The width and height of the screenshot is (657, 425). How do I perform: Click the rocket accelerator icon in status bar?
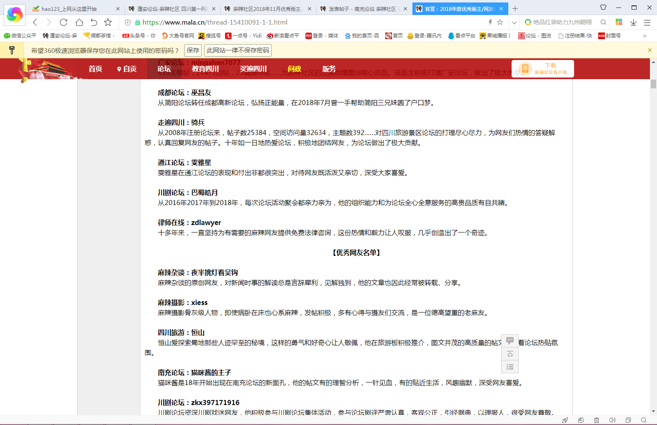565,420
